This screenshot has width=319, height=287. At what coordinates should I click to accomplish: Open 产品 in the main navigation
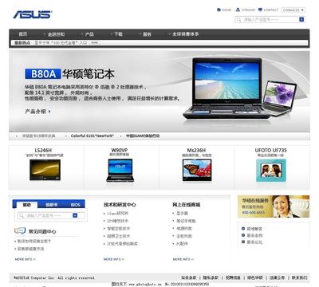pyautogui.click(x=89, y=34)
